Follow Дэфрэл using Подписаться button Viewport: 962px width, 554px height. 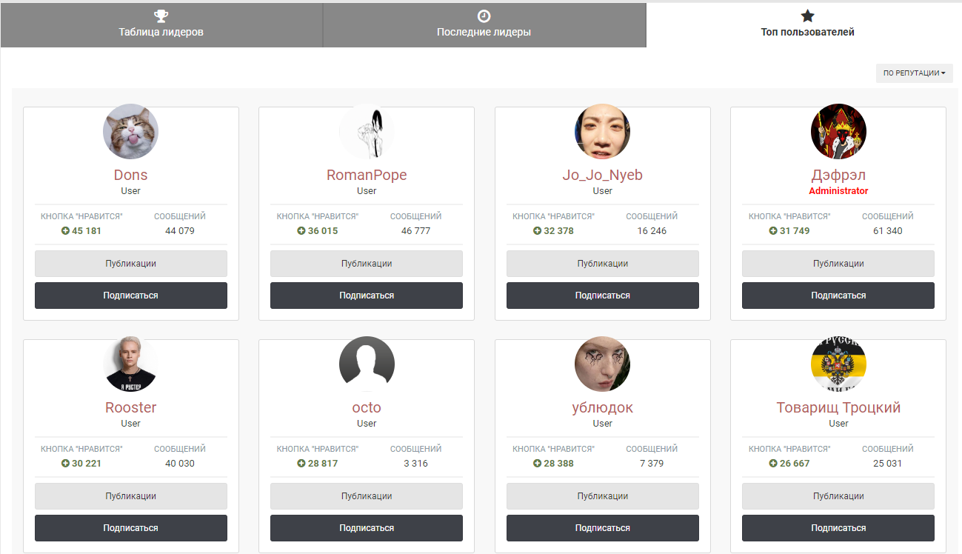[x=838, y=296]
